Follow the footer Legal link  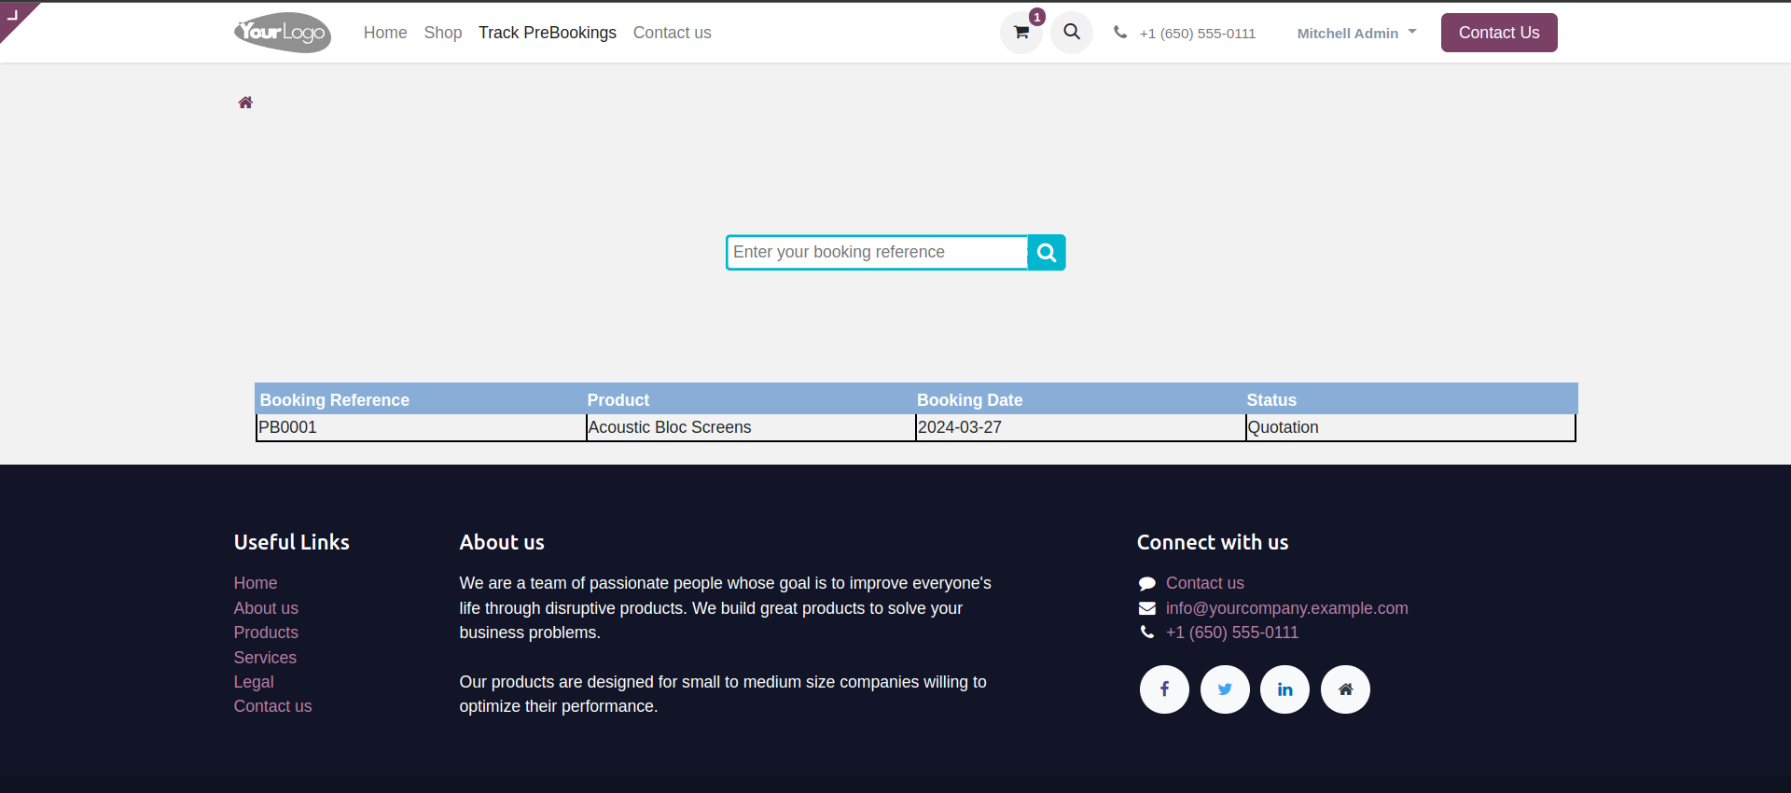click(254, 682)
